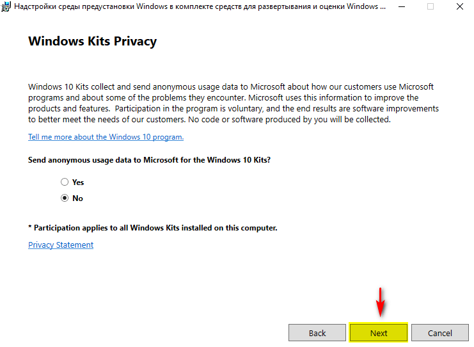This screenshot has width=474, height=347.
Task: Click the "No" option label text
Action: click(77, 198)
